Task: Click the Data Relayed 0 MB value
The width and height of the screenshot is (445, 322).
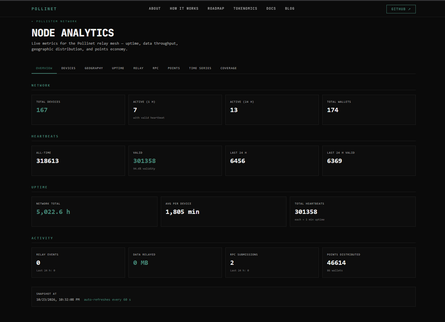Action: 141,263
